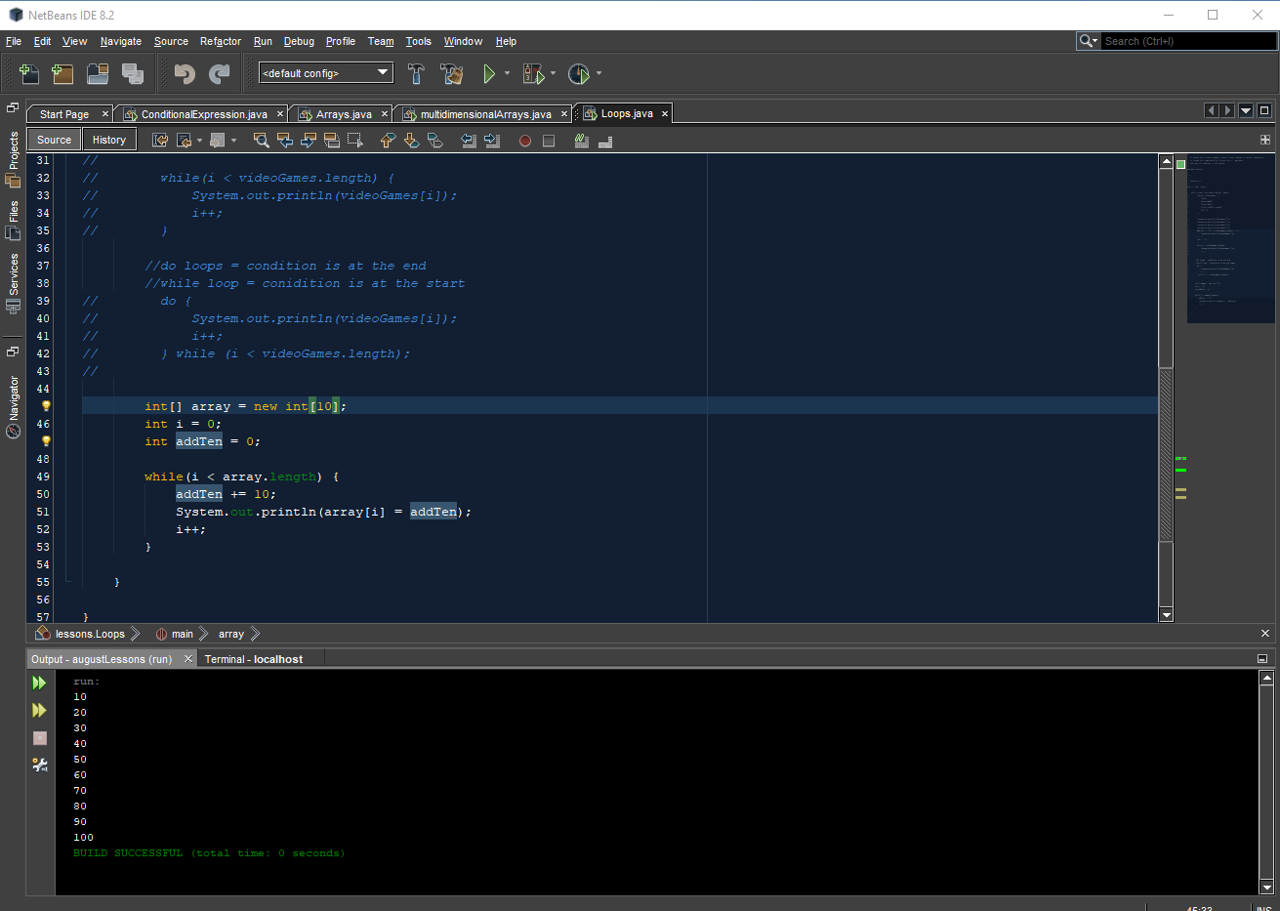
Task: Open the Projects side panel
Action: (13, 158)
